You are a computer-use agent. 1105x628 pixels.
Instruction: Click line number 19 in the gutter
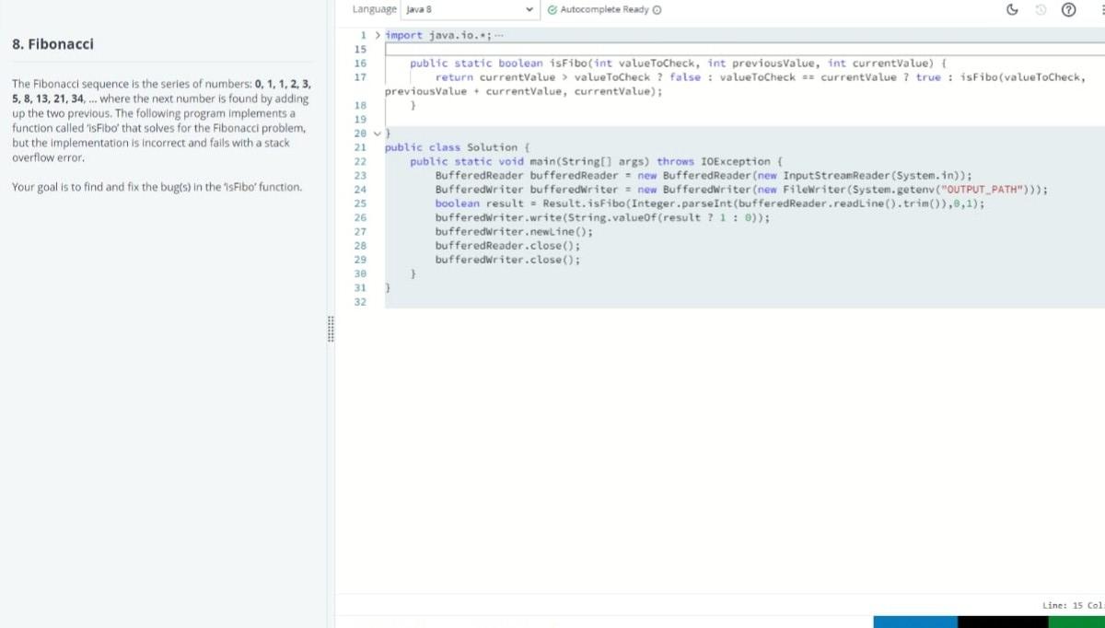click(360, 120)
